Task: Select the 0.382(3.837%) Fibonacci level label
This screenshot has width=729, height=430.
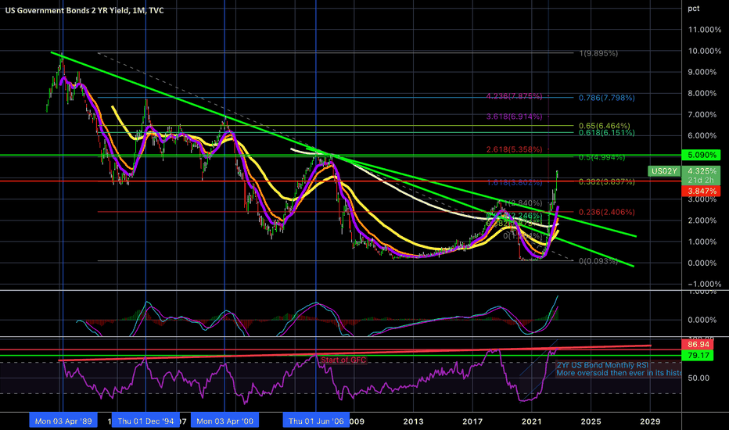Action: [607, 181]
